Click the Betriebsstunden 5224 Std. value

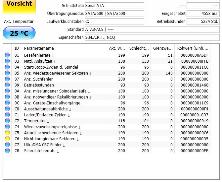[x=203, y=22]
